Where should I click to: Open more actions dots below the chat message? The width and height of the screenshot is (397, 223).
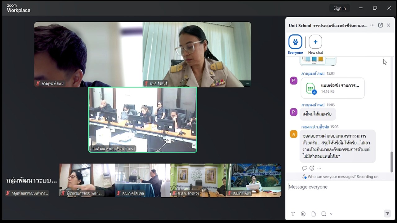click(x=319, y=168)
